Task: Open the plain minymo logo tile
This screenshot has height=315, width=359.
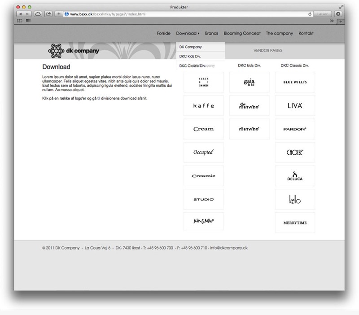Action: click(249, 129)
